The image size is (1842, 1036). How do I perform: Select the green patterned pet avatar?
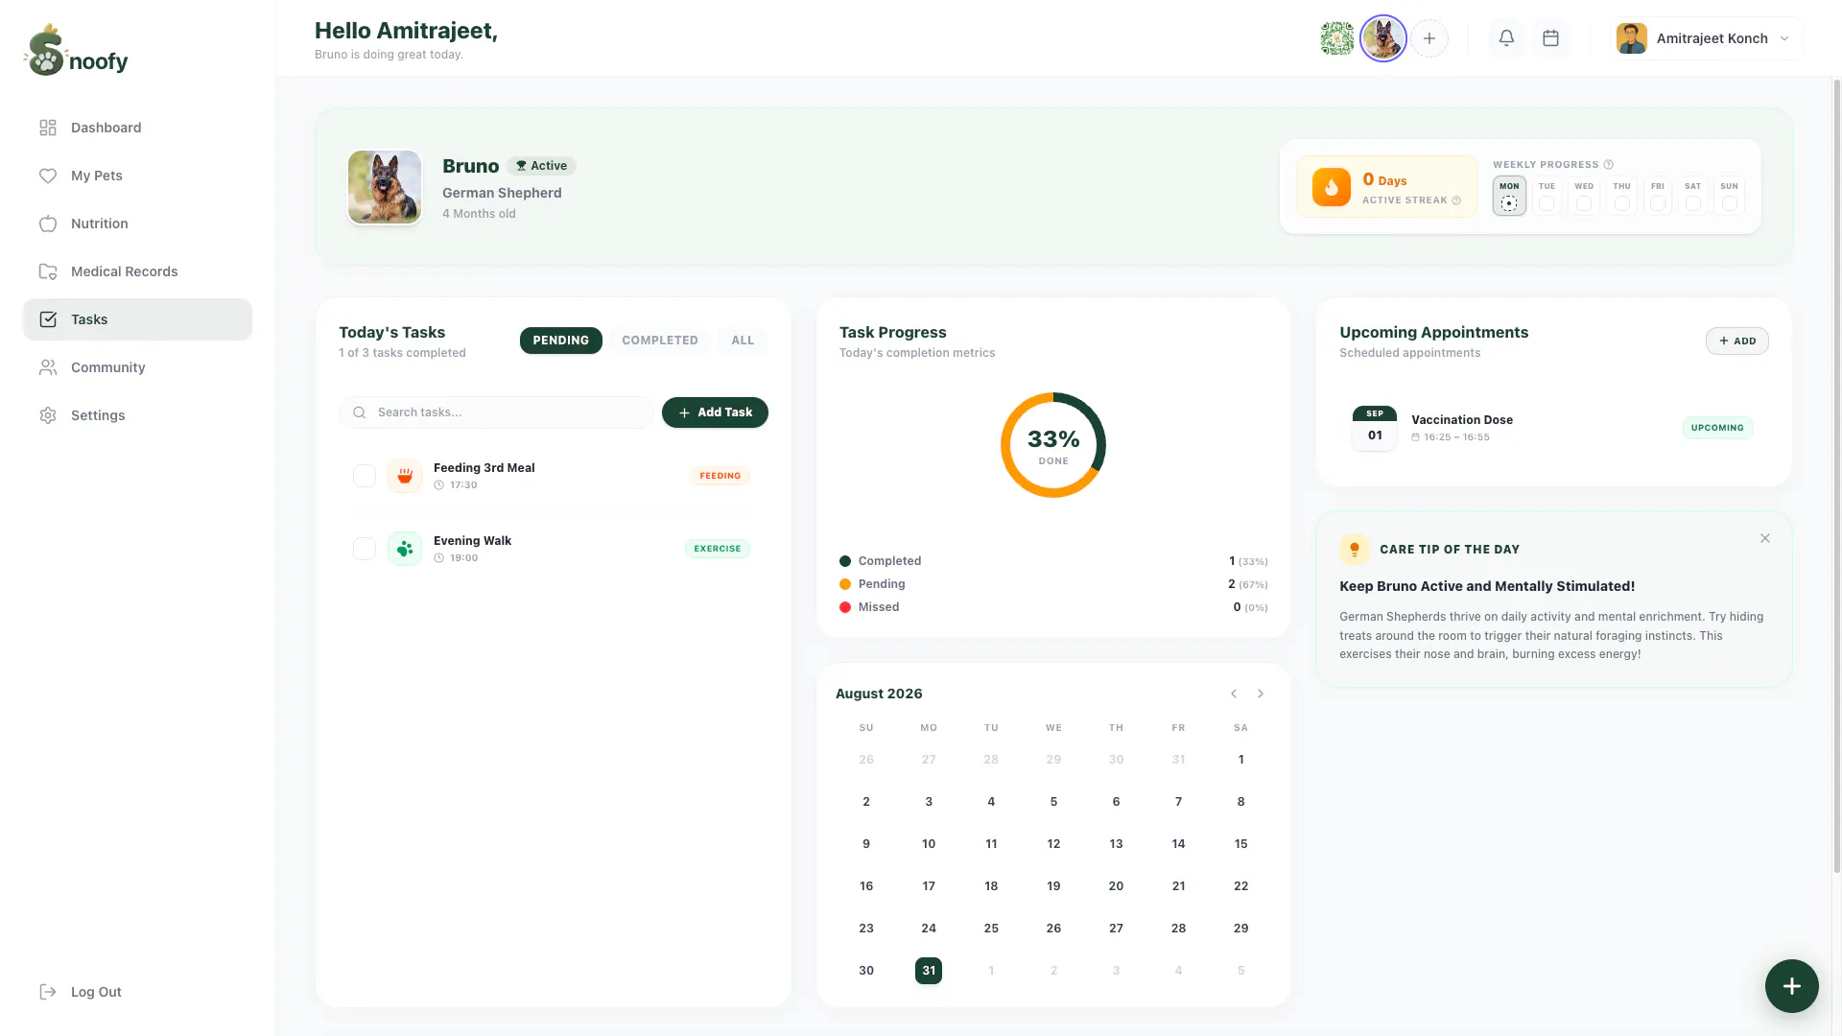pos(1336,38)
